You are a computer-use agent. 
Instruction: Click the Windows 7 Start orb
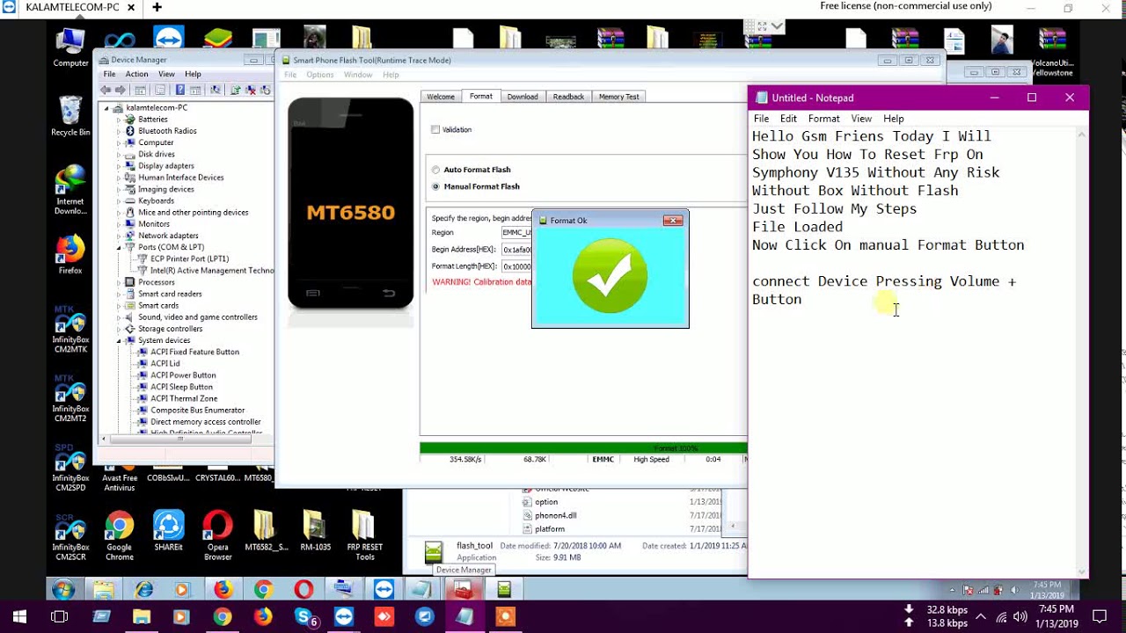[x=62, y=589]
